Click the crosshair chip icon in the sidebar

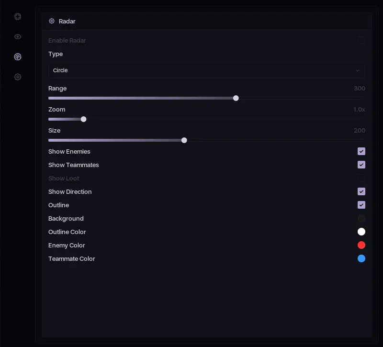18,16
